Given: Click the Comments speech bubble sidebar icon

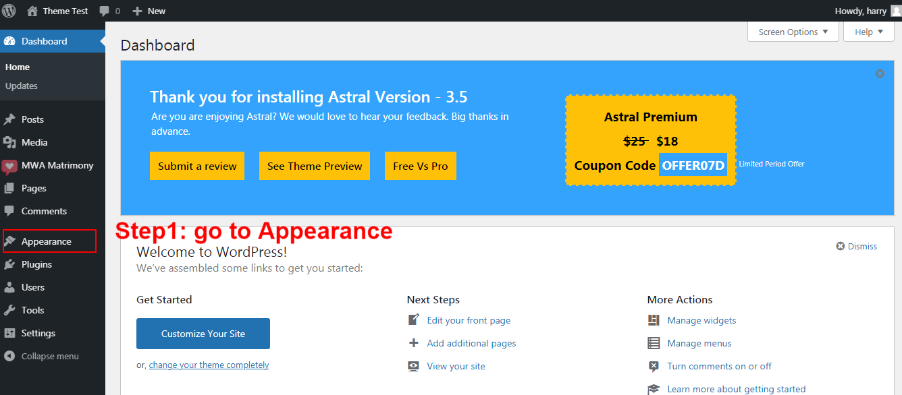Looking at the screenshot, I should [x=9, y=211].
